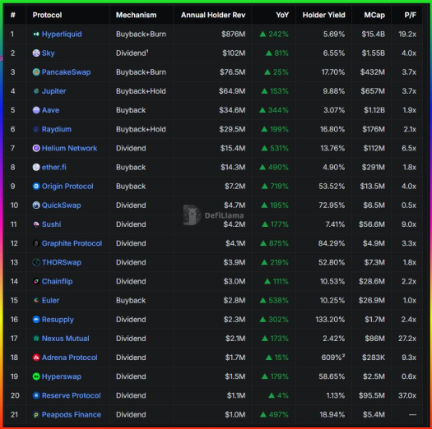Open the Chainflip protocol link
The height and width of the screenshot is (429, 432).
(x=57, y=281)
